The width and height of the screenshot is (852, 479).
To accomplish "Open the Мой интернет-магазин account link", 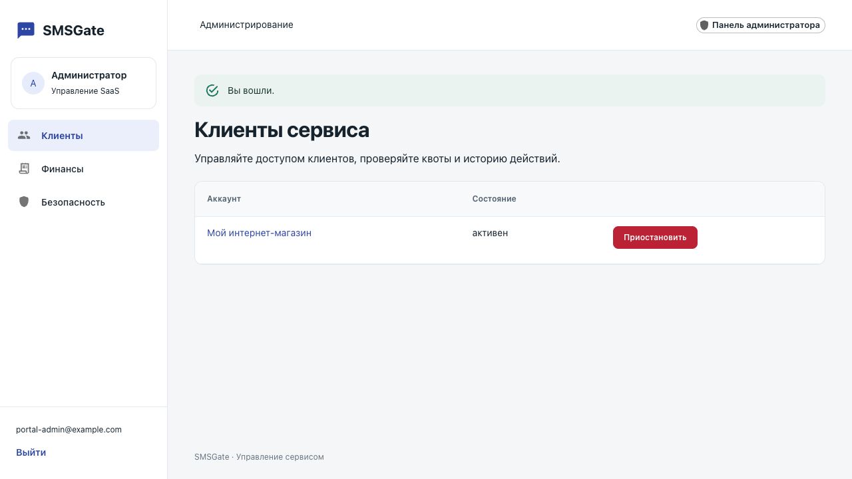I will pyautogui.click(x=259, y=233).
